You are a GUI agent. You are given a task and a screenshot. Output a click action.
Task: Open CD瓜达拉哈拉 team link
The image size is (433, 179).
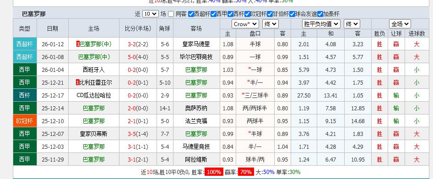point(94,96)
